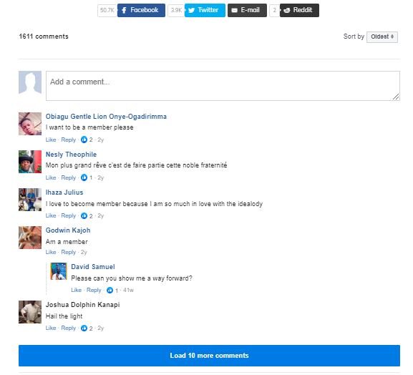Like Joshua Dolphin Kanapi's comment
The image size is (413, 375).
point(51,328)
